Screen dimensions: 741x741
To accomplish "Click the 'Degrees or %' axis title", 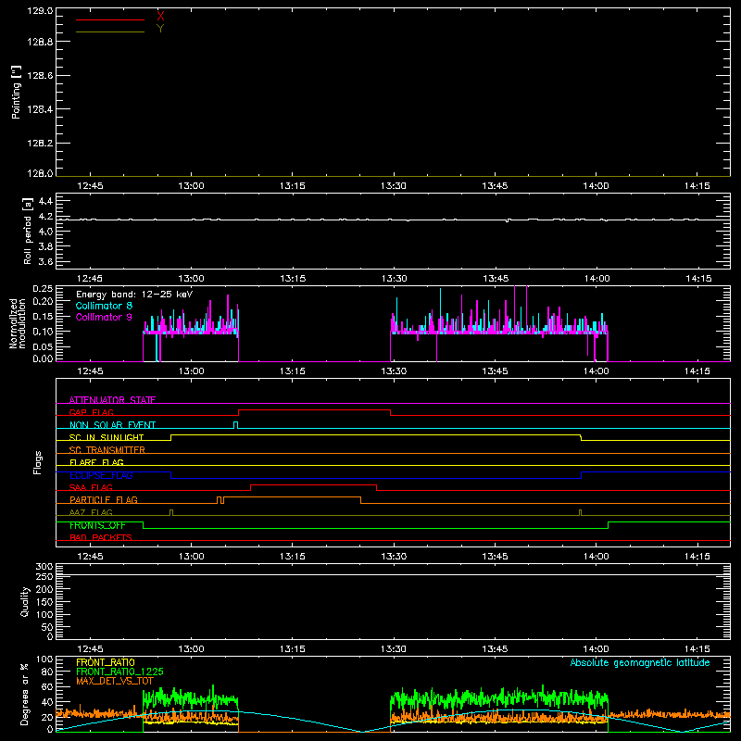I will 25,694.
